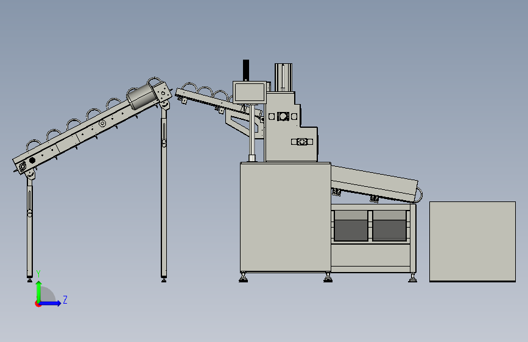Viewport: 528px width, 342px height.
Task: Select the upper latch fitting on machine housing
Action: (283, 116)
